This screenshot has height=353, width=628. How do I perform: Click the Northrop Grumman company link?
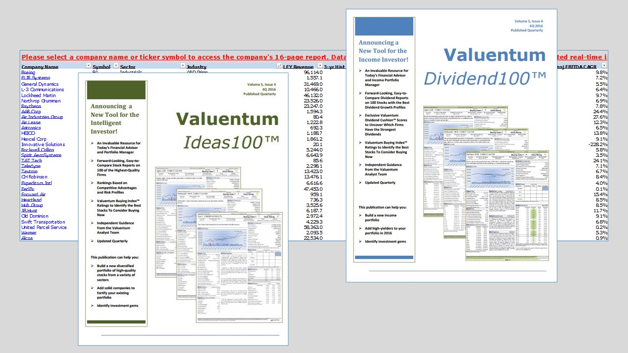tap(41, 101)
